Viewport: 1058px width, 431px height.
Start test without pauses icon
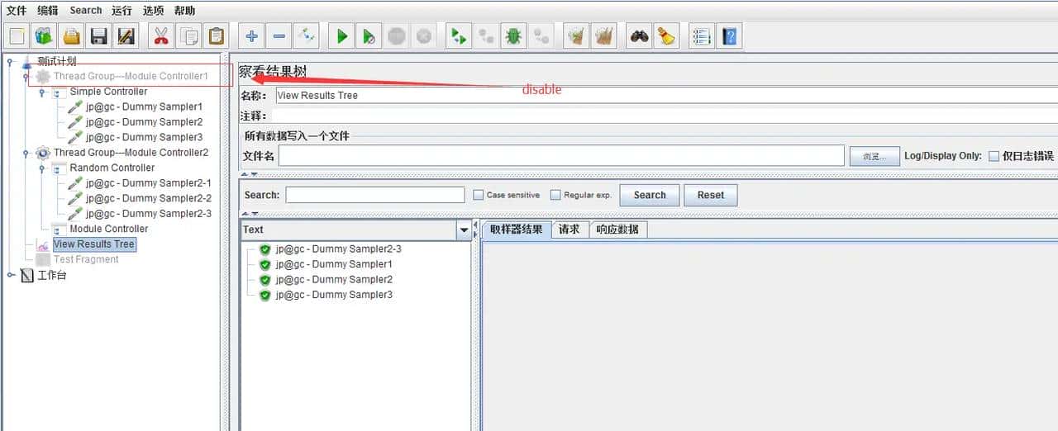pos(369,36)
